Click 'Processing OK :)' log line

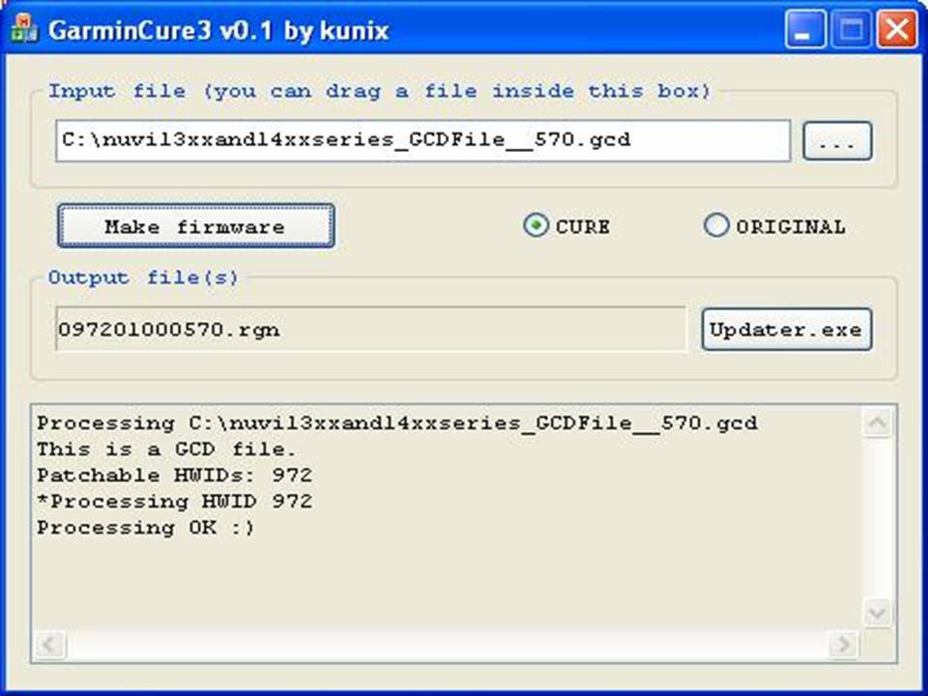point(146,528)
